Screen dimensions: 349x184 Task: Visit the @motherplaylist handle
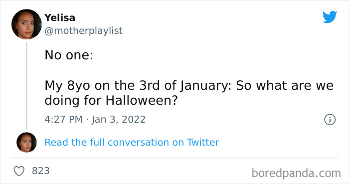(x=83, y=31)
